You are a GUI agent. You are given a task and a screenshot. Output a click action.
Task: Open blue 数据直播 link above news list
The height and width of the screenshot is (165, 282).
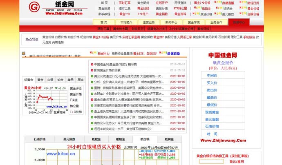pyautogui.click(x=174, y=54)
